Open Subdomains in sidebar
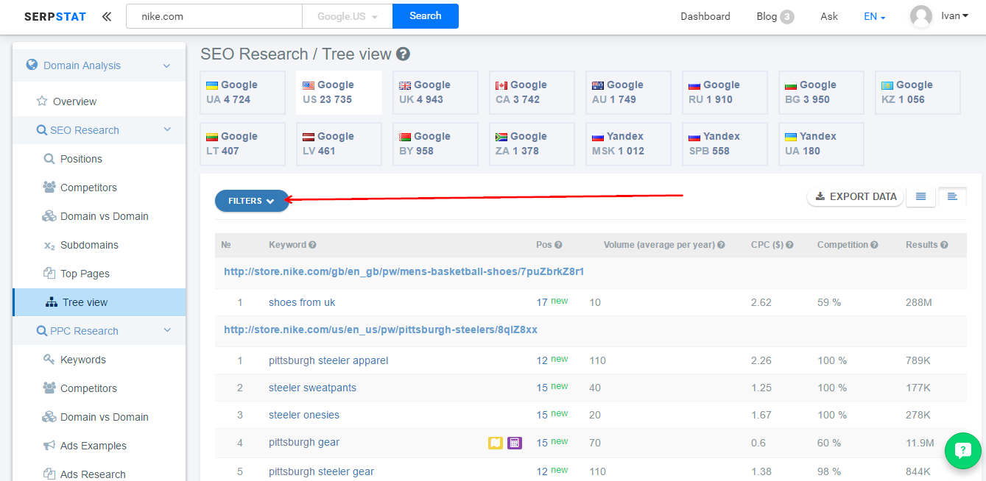This screenshot has height=481, width=986. click(89, 245)
